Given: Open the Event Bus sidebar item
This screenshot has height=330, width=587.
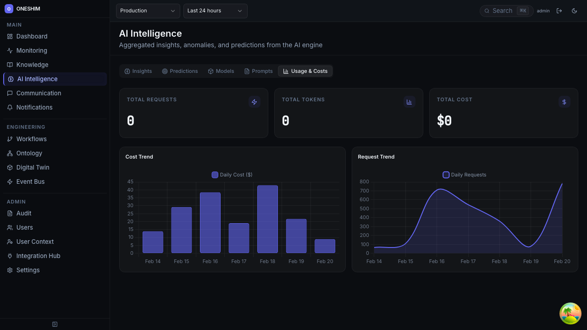Looking at the screenshot, I should (x=30, y=181).
